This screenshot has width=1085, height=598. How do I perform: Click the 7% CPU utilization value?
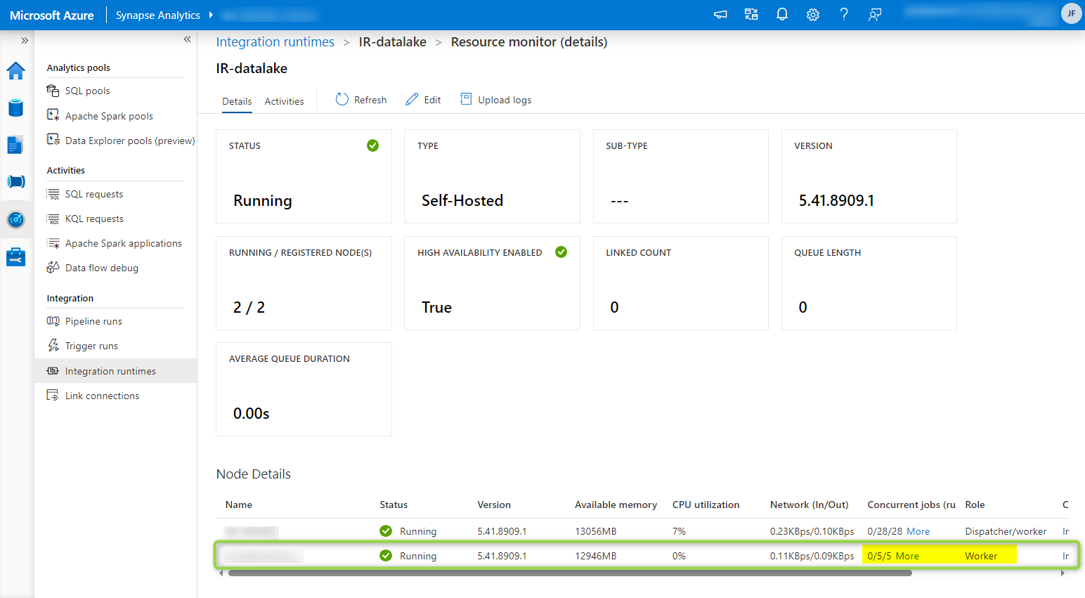(x=679, y=531)
